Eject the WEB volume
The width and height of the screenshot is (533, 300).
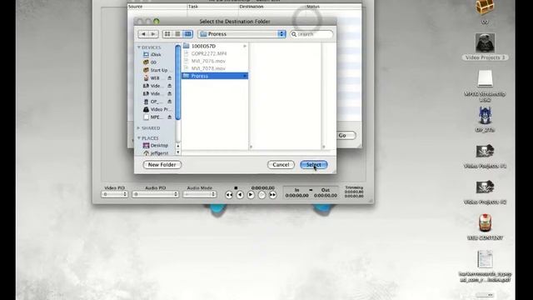[x=169, y=77]
